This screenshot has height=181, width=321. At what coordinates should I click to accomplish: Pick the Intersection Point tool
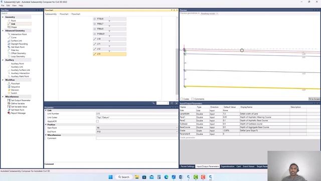[19, 34]
